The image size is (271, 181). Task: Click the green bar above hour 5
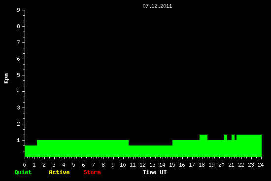pyautogui.click(x=74, y=148)
